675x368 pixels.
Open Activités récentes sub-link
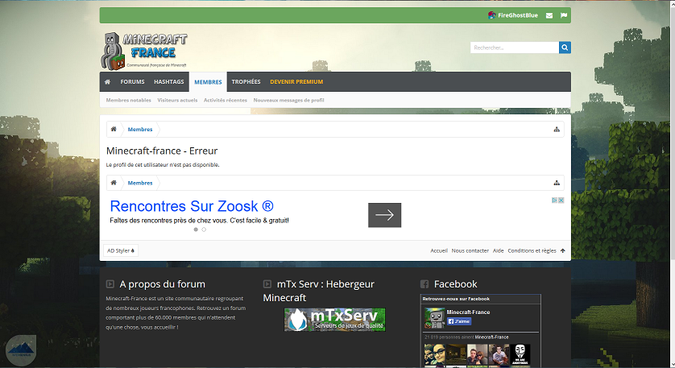(226, 101)
